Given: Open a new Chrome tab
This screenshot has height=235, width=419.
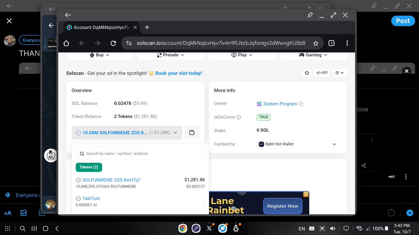Looking at the screenshot, I should click(147, 27).
